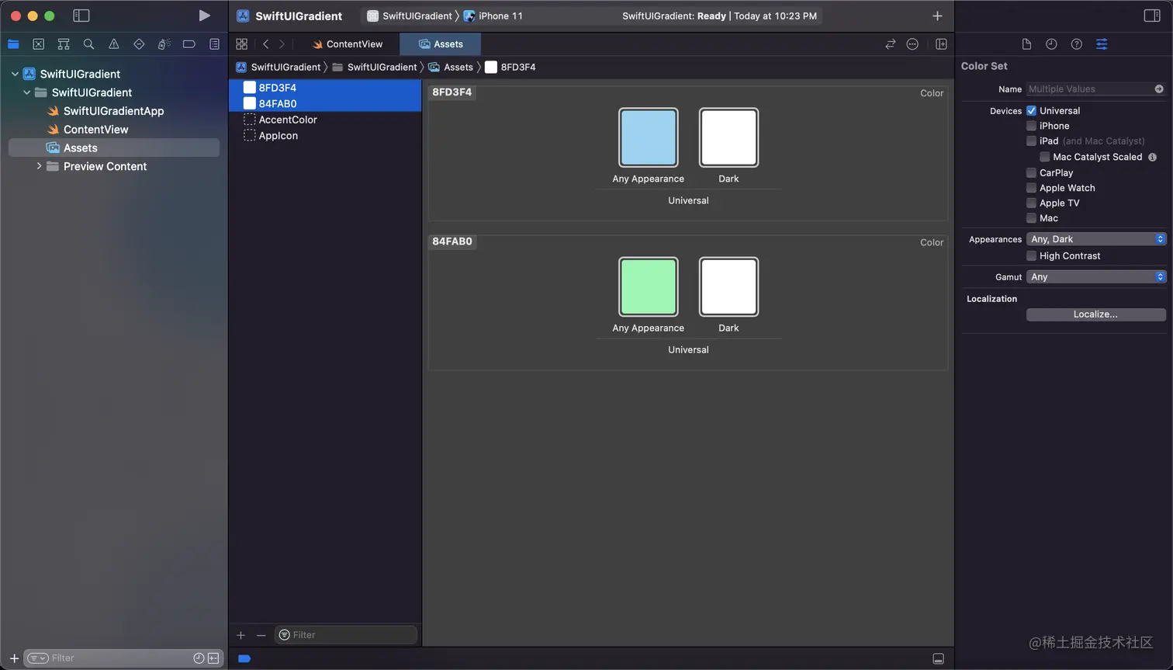1173x670 pixels.
Task: Add an editor pane on the right
Action: click(x=941, y=44)
